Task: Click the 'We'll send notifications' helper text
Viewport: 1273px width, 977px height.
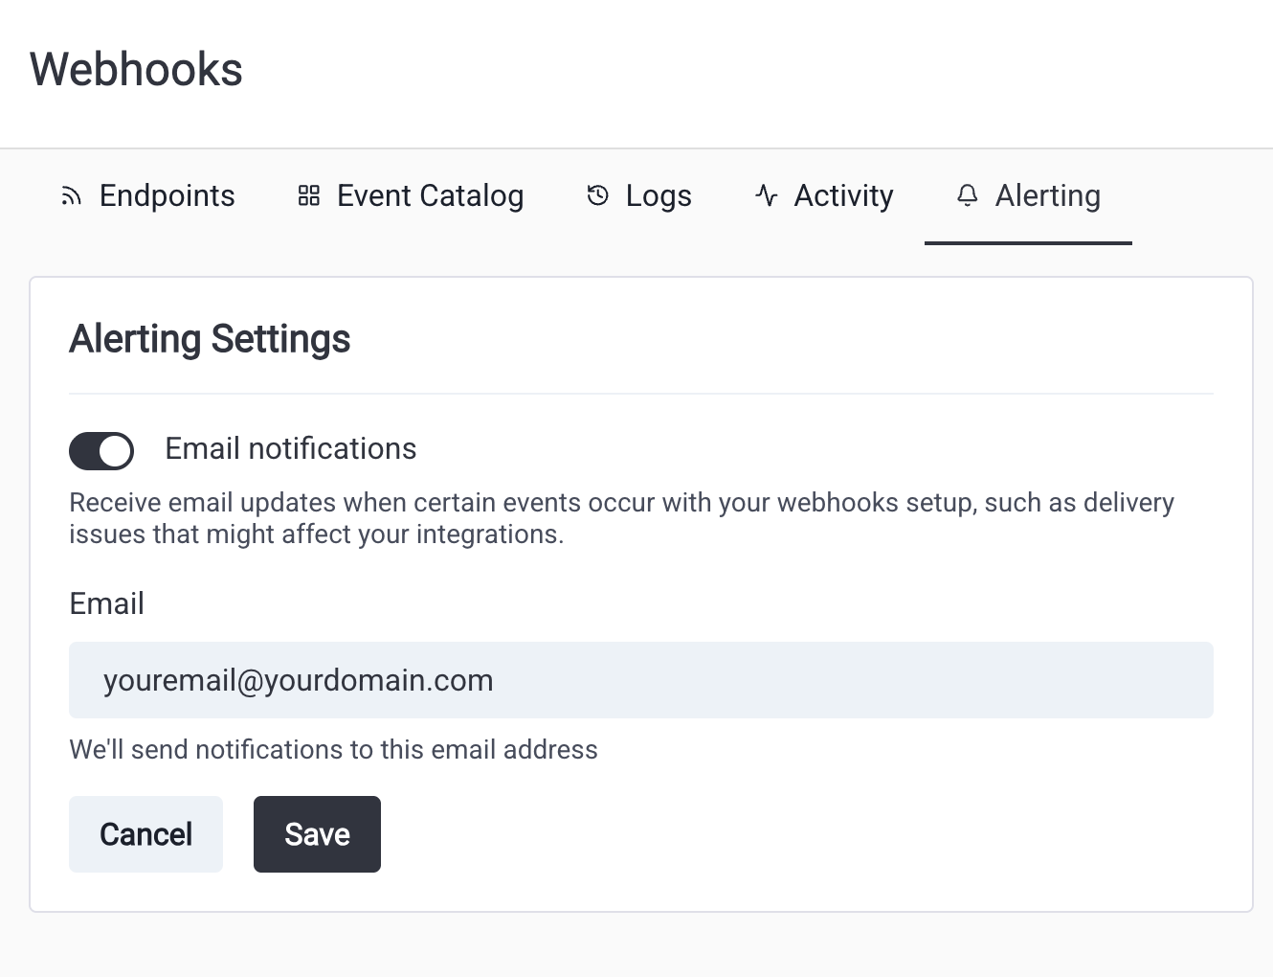Action: tap(333, 749)
